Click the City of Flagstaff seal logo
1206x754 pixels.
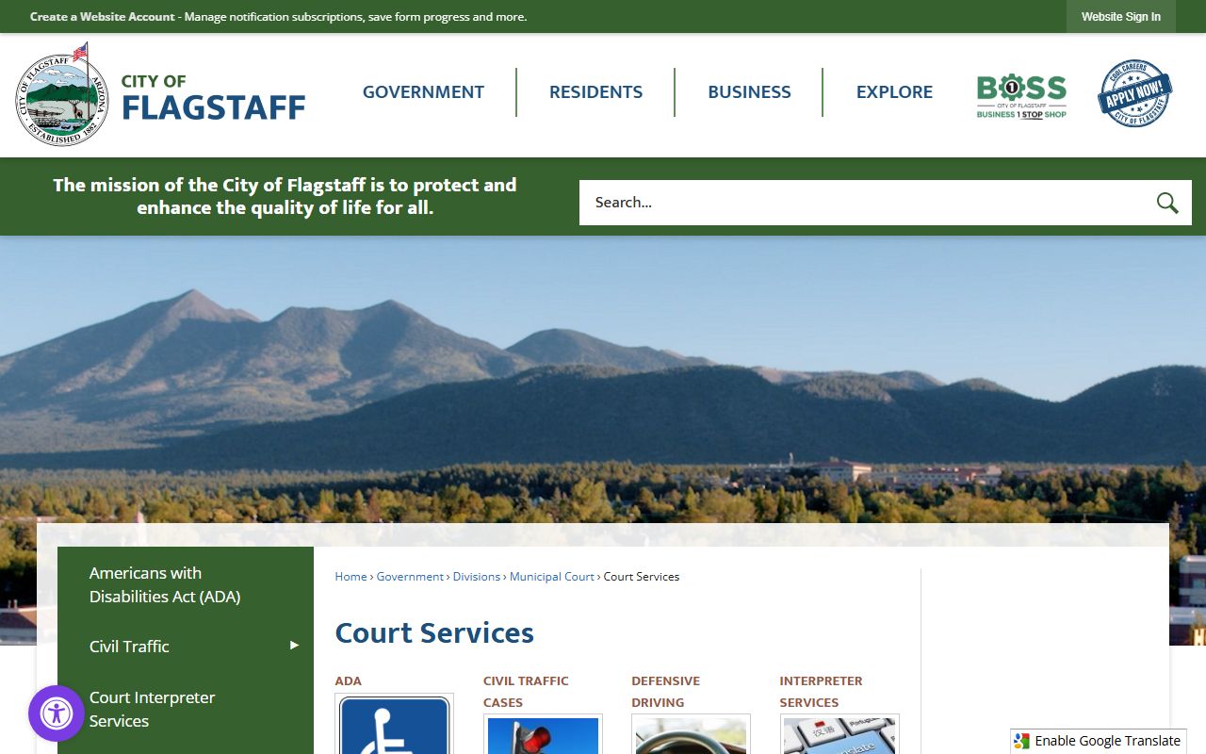(62, 94)
